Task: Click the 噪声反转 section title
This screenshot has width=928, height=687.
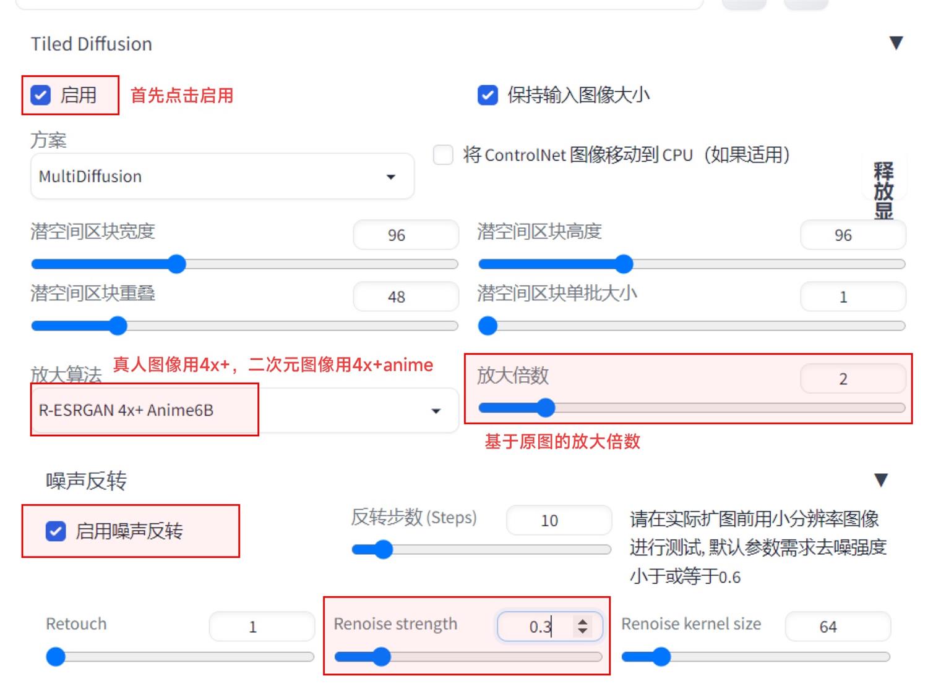Action: [86, 481]
